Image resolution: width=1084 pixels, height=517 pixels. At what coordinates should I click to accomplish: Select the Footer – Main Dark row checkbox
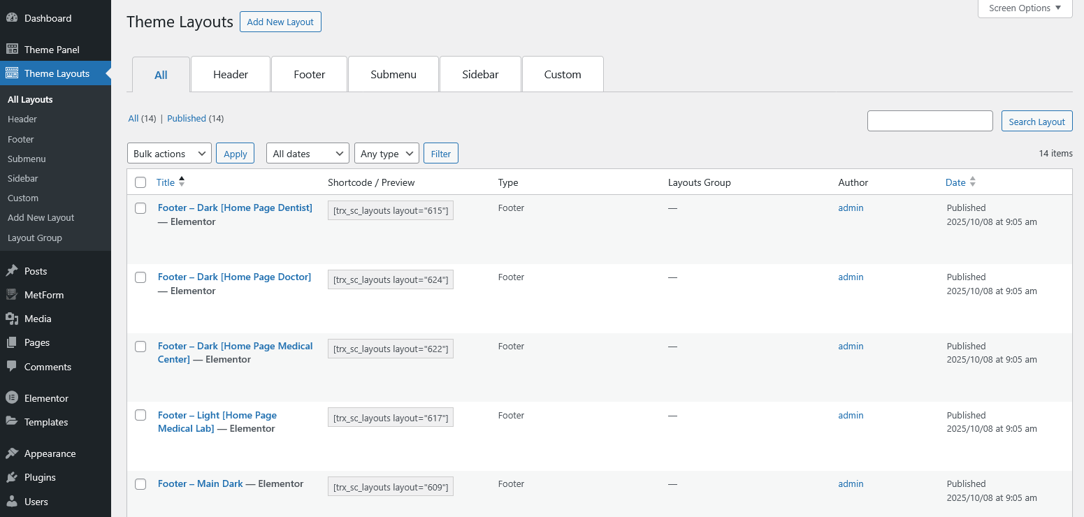pyautogui.click(x=140, y=484)
